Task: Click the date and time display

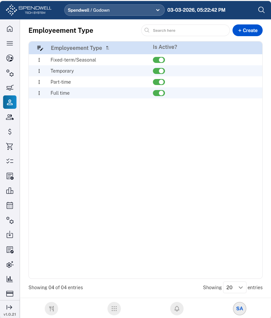Action: tap(196, 10)
